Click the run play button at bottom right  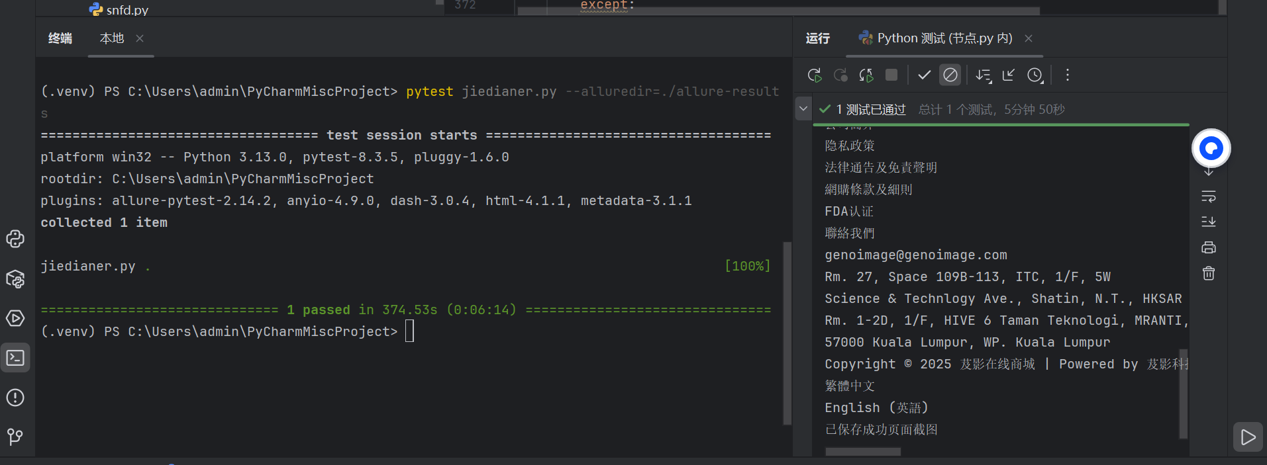(x=1248, y=437)
